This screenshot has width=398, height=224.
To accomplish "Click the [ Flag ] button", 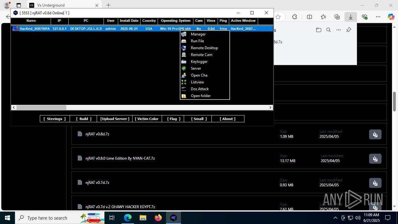I will click(173, 119).
